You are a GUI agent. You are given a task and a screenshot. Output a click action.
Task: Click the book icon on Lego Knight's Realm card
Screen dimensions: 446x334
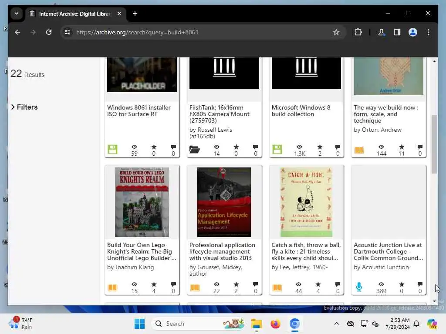(112, 288)
